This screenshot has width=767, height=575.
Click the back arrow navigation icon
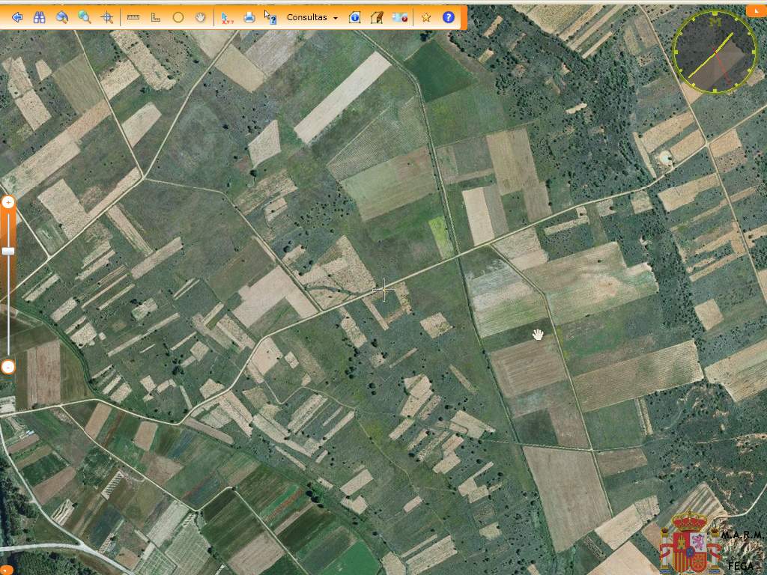pos(17,17)
